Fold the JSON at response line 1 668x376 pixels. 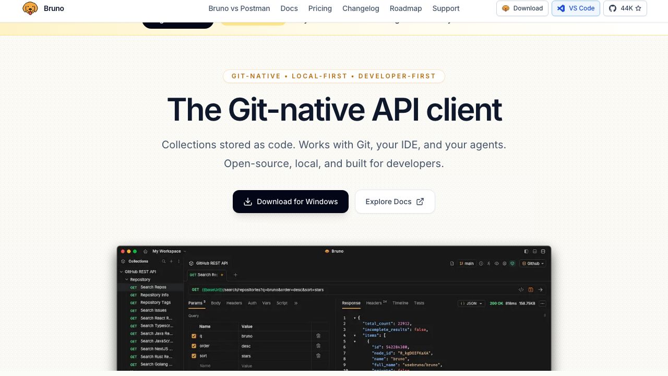355,318
